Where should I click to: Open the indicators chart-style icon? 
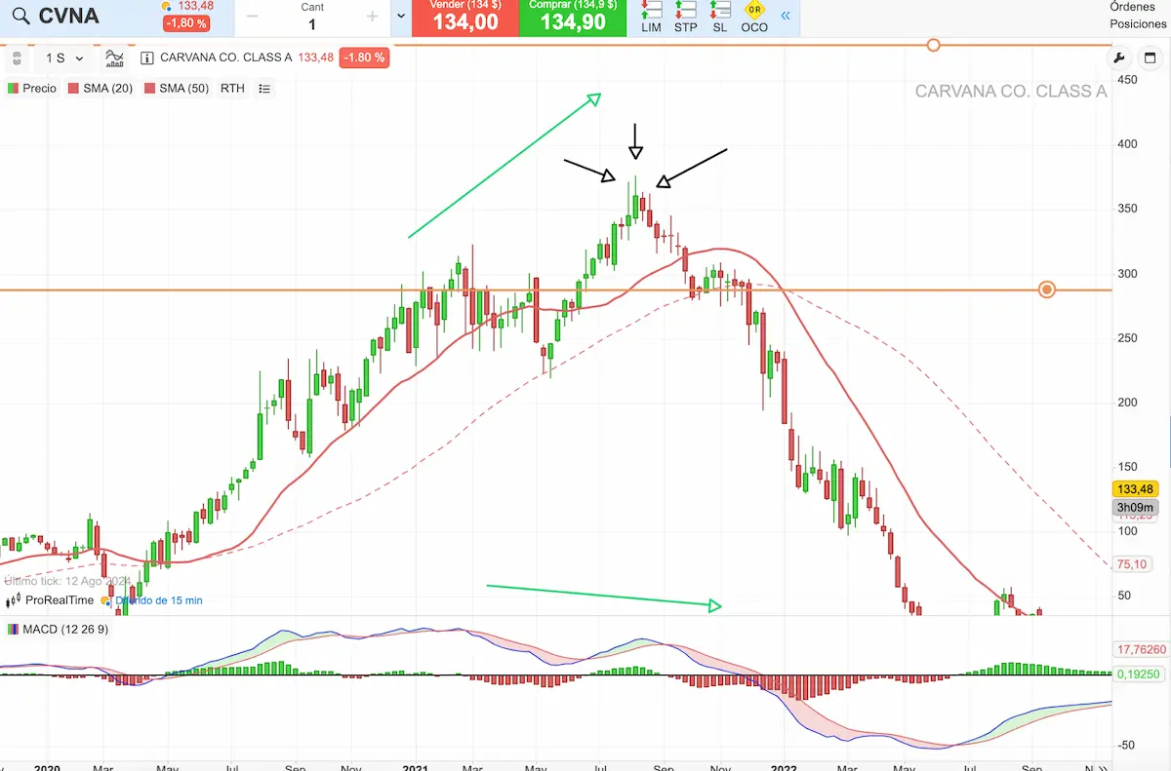tap(114, 58)
